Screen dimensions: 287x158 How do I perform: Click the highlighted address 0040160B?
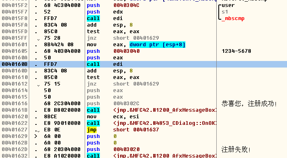[14, 64]
